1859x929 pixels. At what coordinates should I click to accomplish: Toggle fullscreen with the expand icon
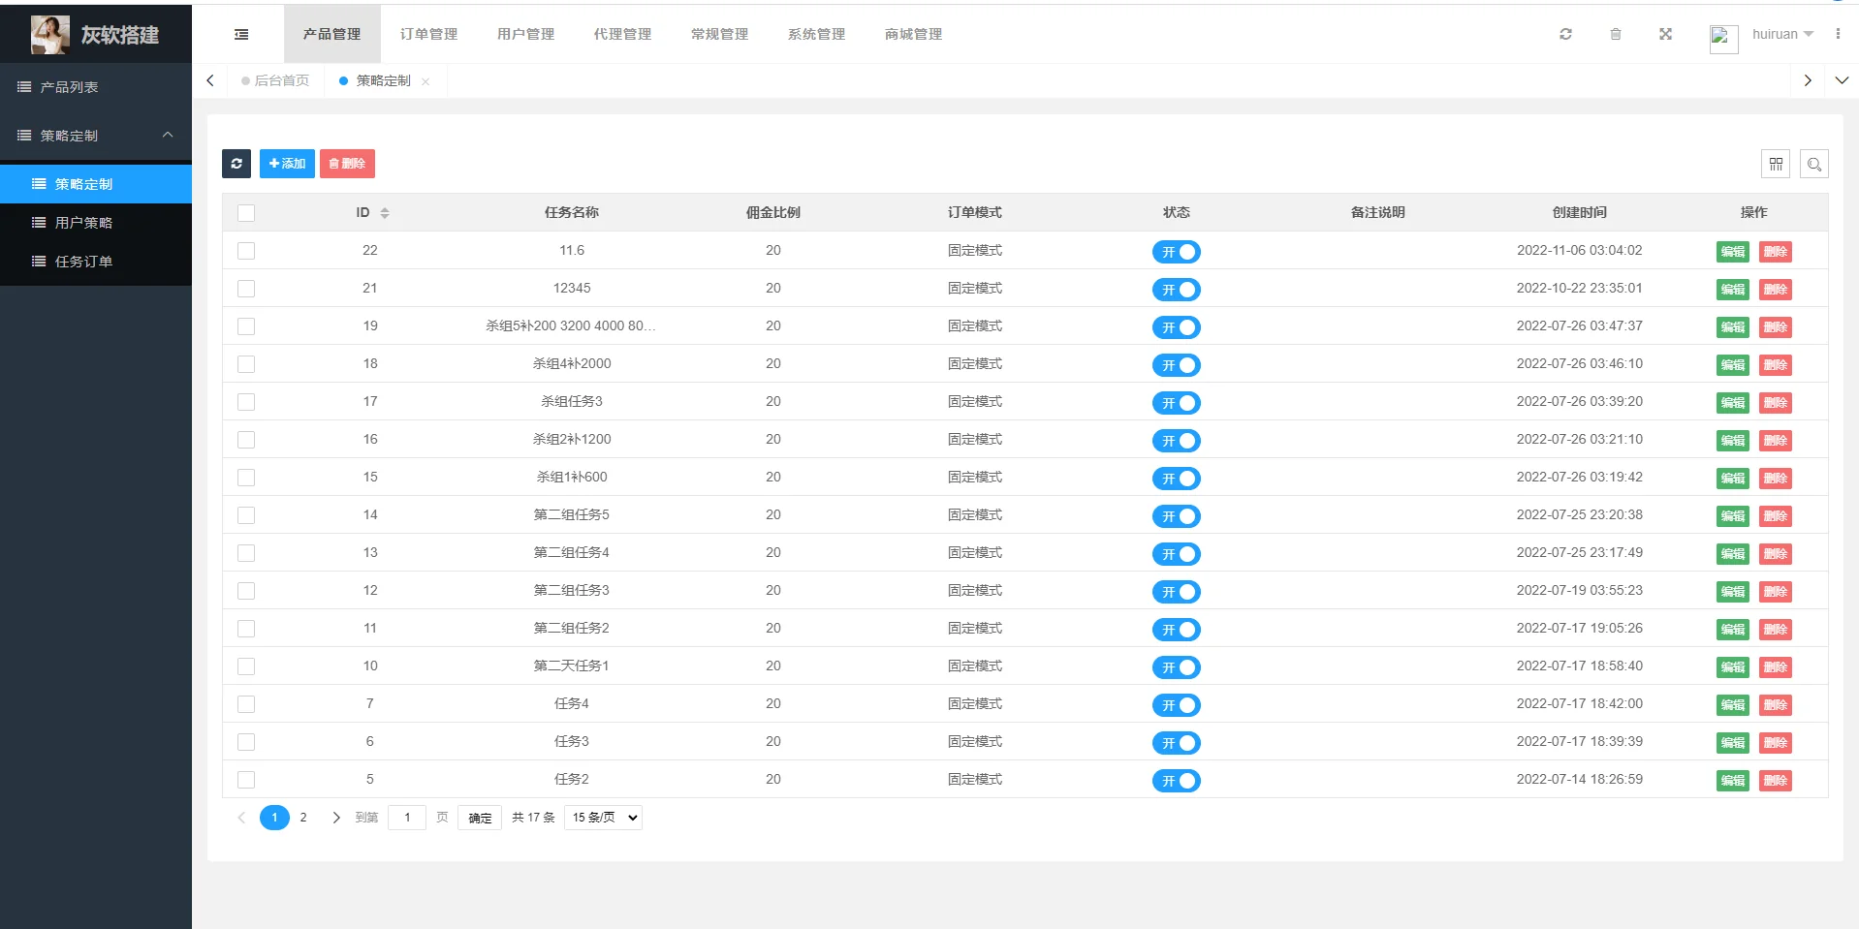1665,34
